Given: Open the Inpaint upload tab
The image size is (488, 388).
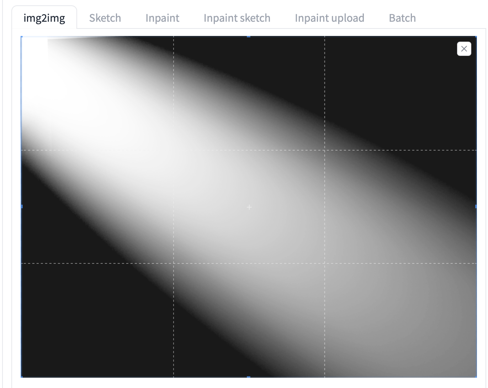Looking at the screenshot, I should [x=329, y=18].
